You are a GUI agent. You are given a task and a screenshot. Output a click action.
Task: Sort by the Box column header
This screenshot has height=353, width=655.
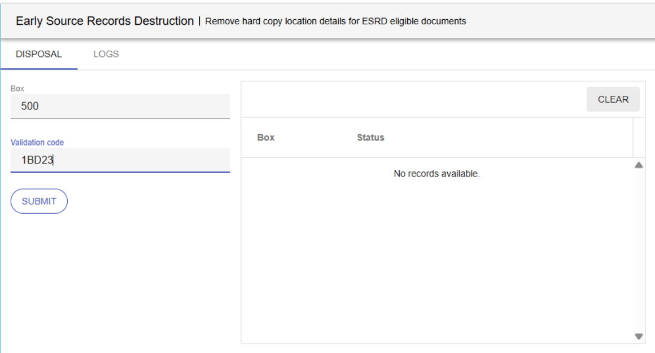point(266,138)
